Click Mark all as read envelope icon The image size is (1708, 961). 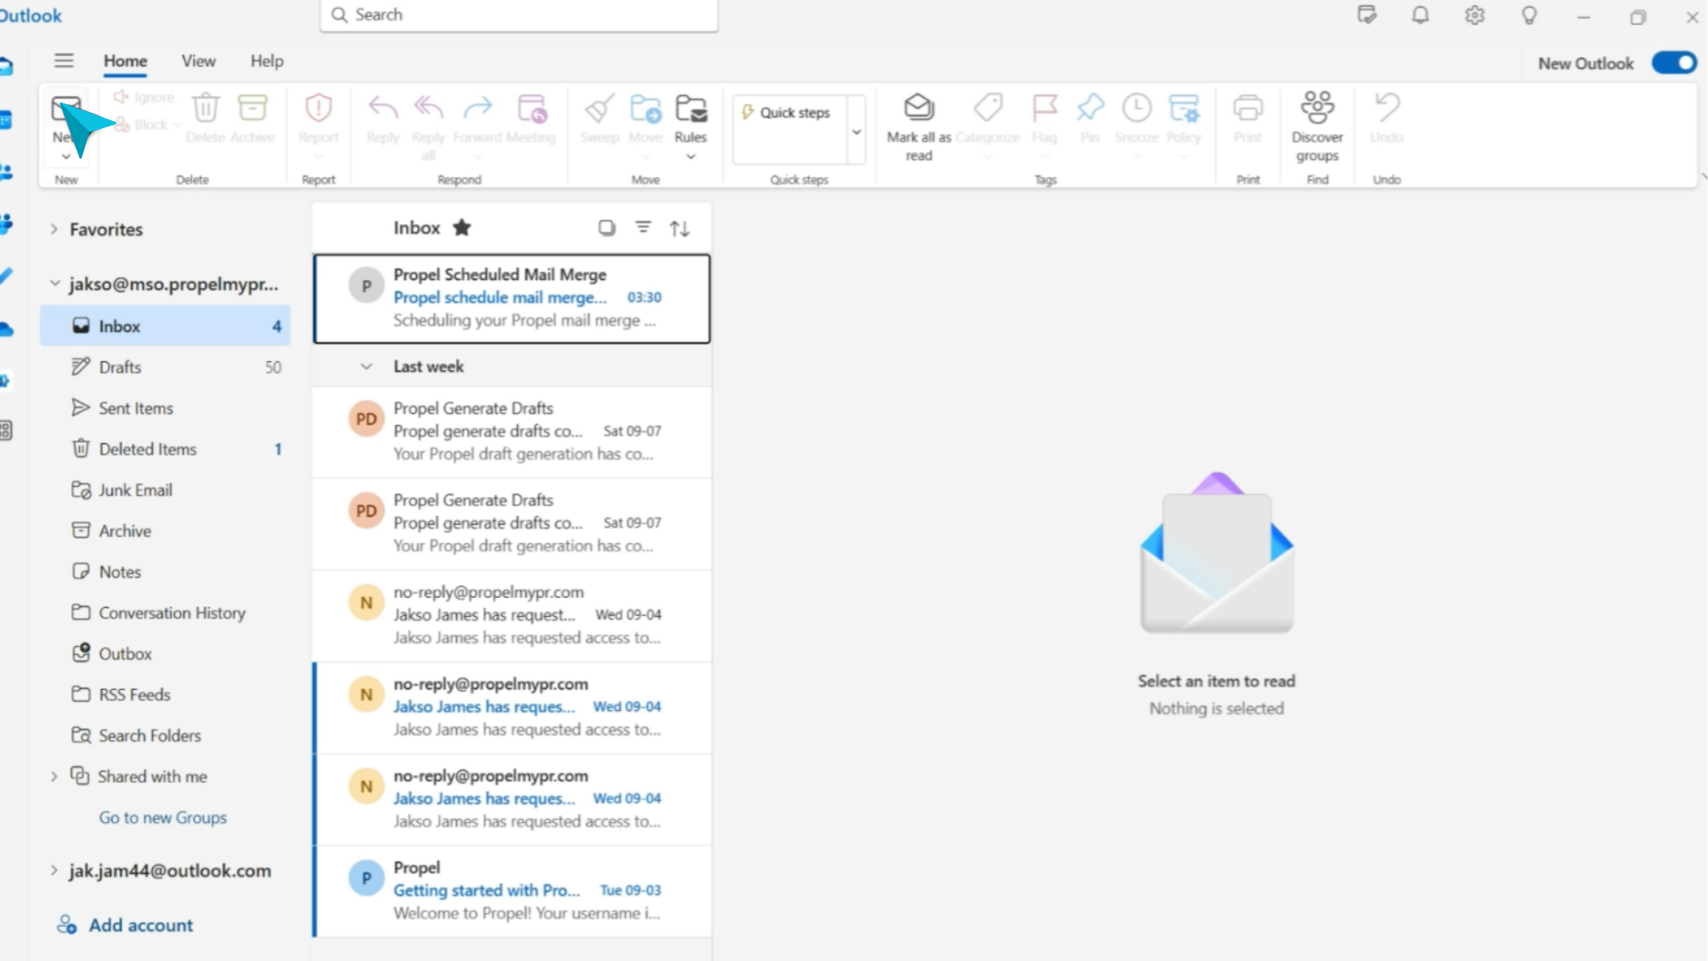[x=919, y=108]
